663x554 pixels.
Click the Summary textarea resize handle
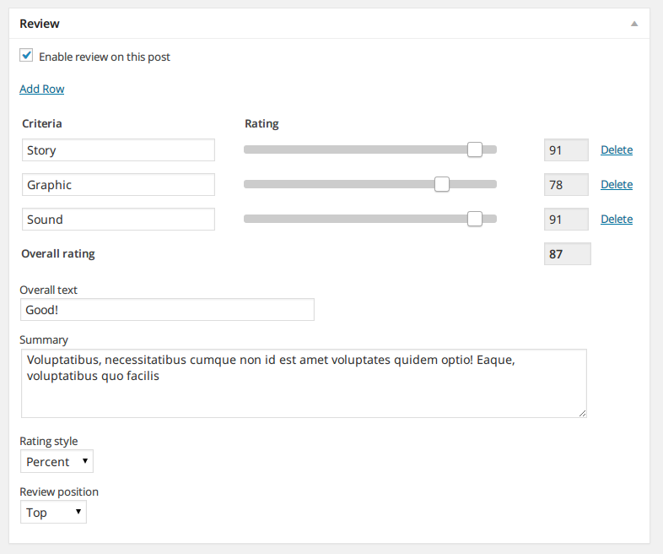582,413
